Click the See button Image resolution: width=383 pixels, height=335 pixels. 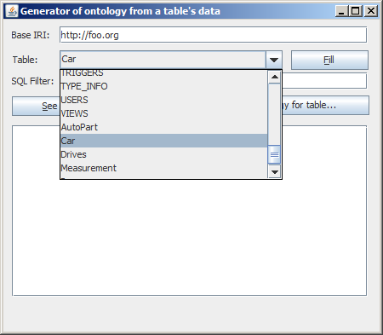(36, 106)
